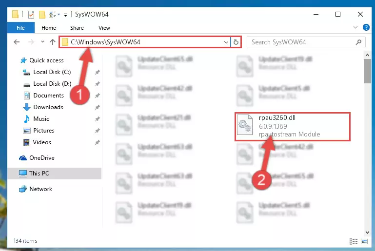Click the Downloads blue arrow icon
375x251 pixels.
click(27, 107)
